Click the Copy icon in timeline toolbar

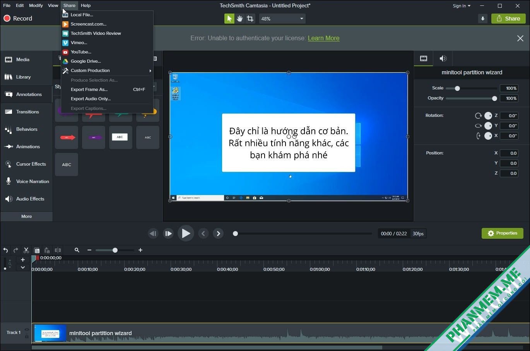37,250
